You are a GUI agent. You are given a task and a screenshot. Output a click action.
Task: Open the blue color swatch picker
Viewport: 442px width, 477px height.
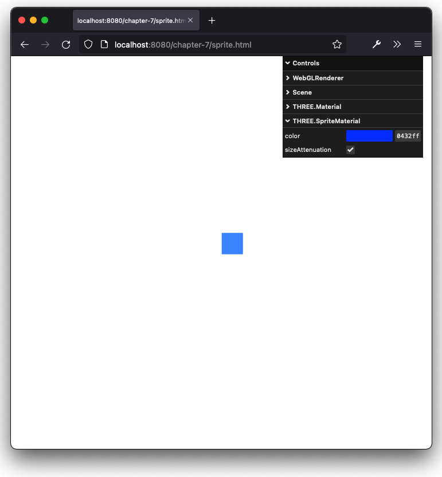click(x=369, y=136)
